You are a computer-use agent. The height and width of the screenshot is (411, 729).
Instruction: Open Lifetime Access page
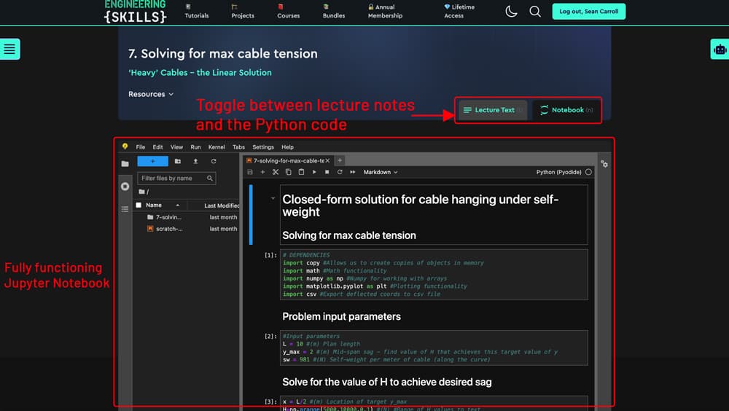pyautogui.click(x=459, y=11)
